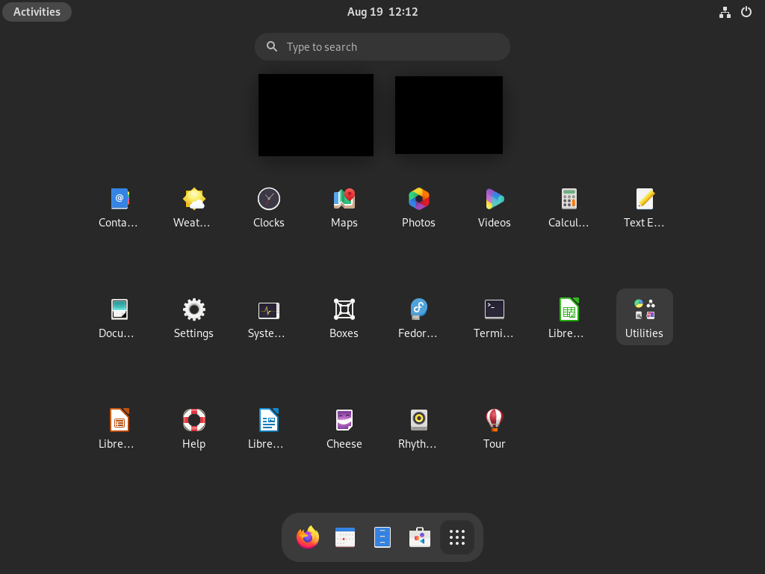Launch LibreOffice Impress orange presentation icon
The height and width of the screenshot is (574, 765).
point(119,428)
